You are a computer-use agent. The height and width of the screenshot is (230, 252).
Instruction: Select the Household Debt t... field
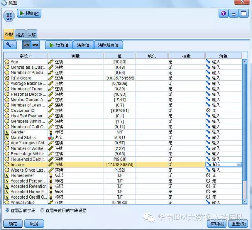tap(28, 159)
